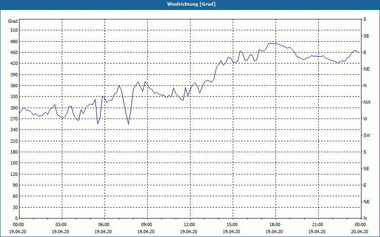This screenshot has height=237, width=380.
Task: Click the 450 y-axis value
Action: [x=14, y=53]
